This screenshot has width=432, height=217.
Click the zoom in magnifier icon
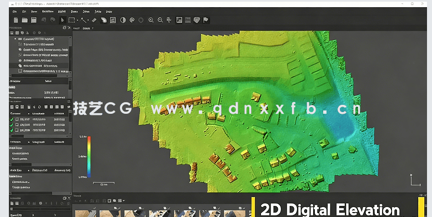click(x=151, y=20)
